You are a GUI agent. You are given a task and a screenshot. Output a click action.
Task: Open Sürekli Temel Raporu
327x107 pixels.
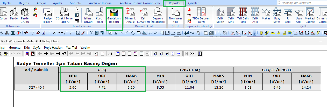pyautogui.click(x=64, y=16)
